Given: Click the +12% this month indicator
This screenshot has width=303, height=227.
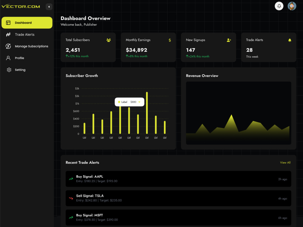Looking at the screenshot, I should [x=77, y=56].
